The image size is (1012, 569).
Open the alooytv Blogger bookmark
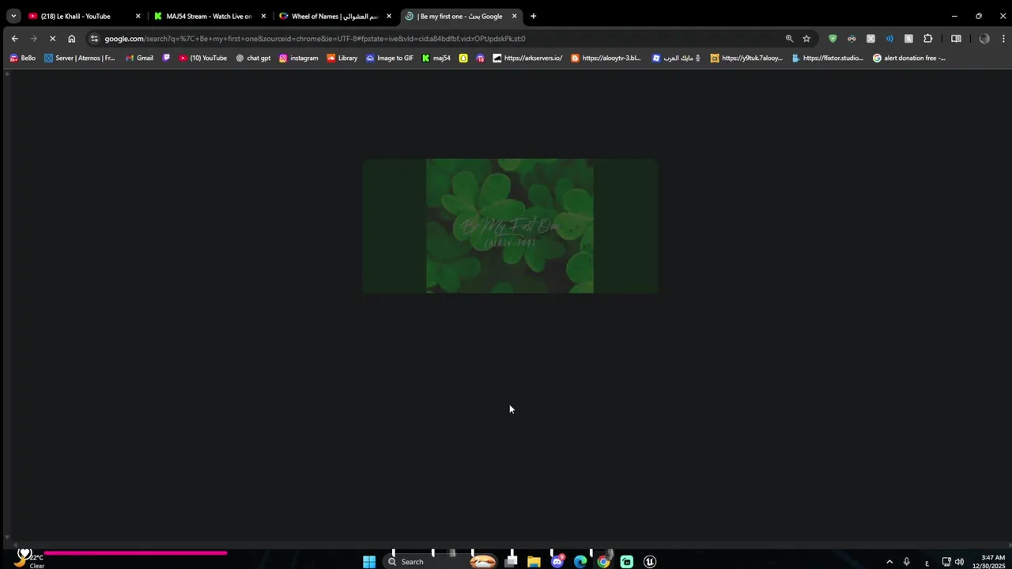(x=606, y=58)
